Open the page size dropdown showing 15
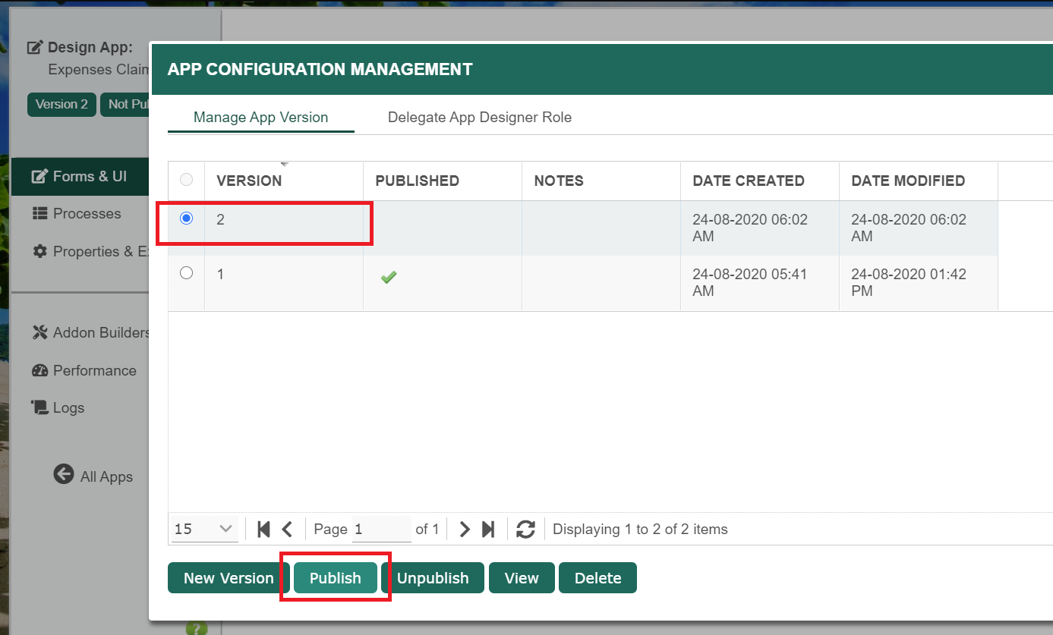Image resolution: width=1053 pixels, height=635 pixels. pos(204,529)
